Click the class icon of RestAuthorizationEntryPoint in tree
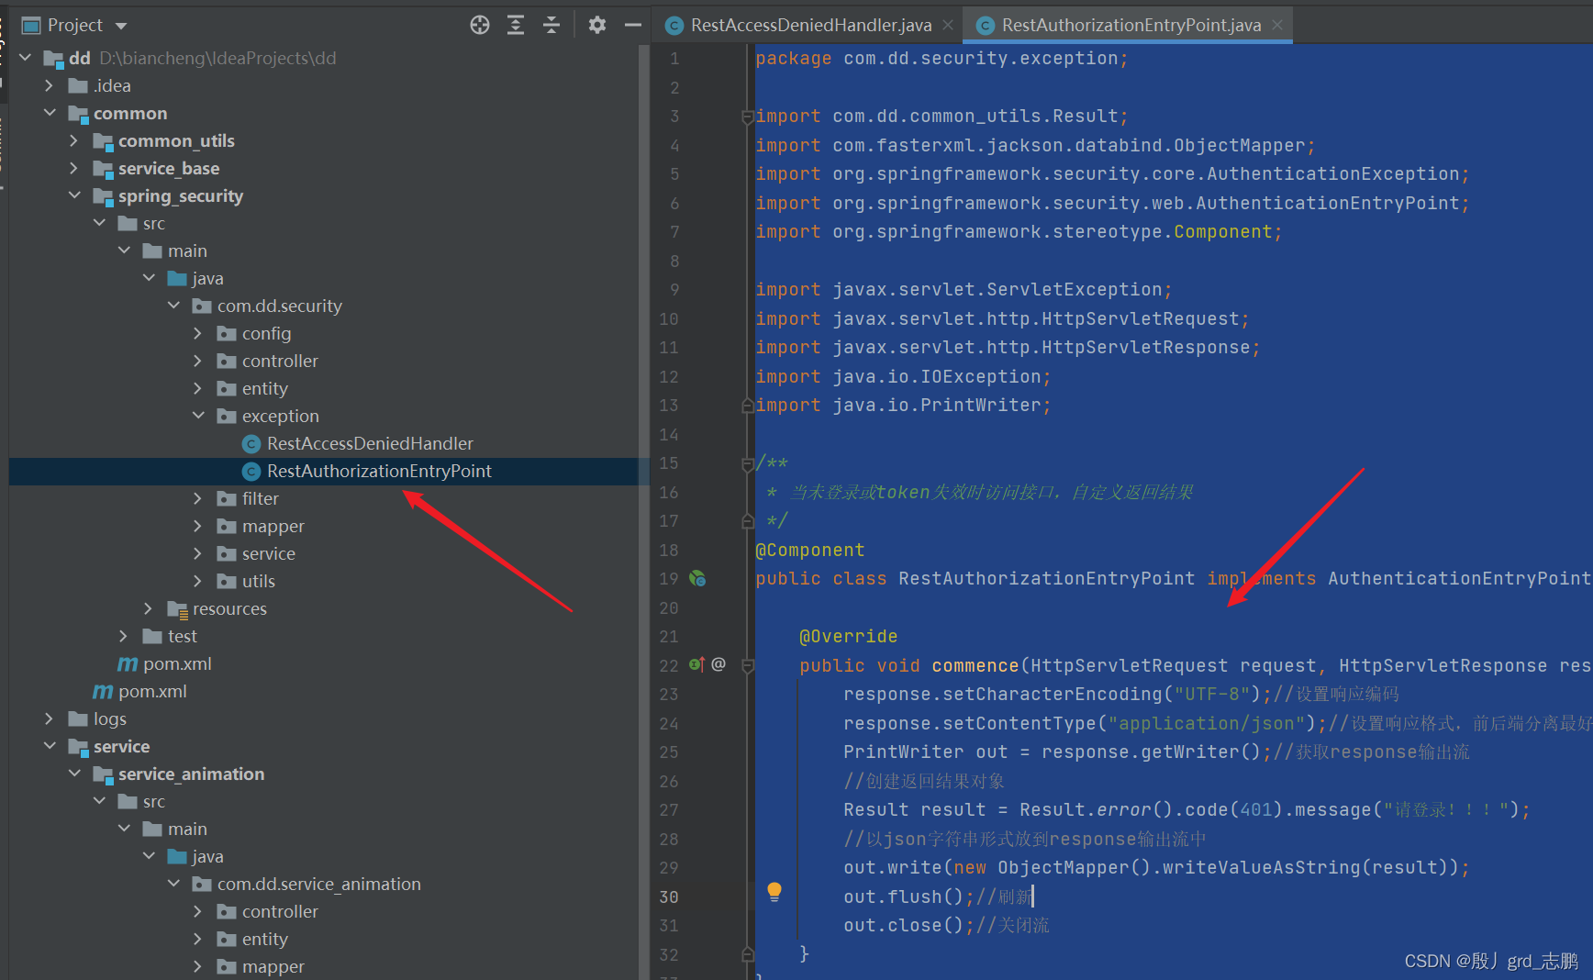The width and height of the screenshot is (1593, 980). click(x=251, y=472)
